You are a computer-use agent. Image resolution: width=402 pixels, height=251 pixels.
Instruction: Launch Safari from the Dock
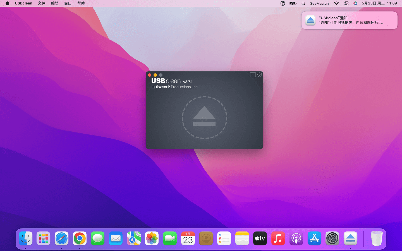point(61,238)
